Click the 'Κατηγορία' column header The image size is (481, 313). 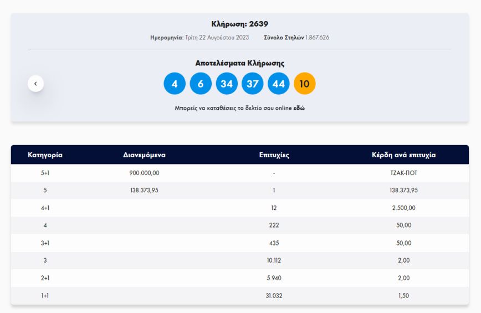click(x=45, y=155)
